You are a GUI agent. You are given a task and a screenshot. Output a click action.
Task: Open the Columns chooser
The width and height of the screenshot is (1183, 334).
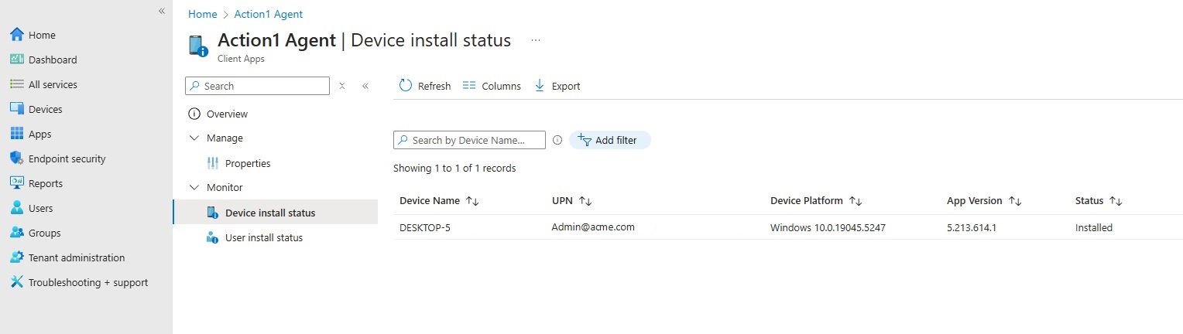click(x=492, y=86)
